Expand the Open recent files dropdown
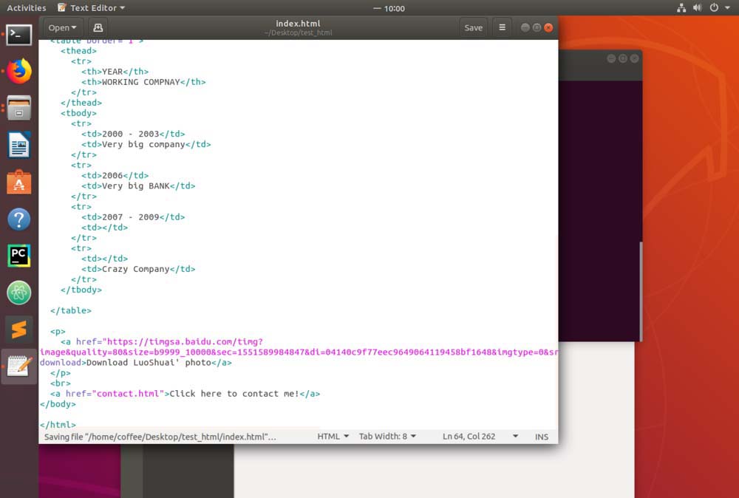Viewport: 739px width, 498px height. [x=62, y=27]
